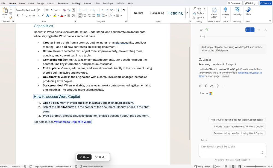This screenshot has width=273, height=168.
Task: Click the new chat compose icon in Copilot
Action: point(248,30)
